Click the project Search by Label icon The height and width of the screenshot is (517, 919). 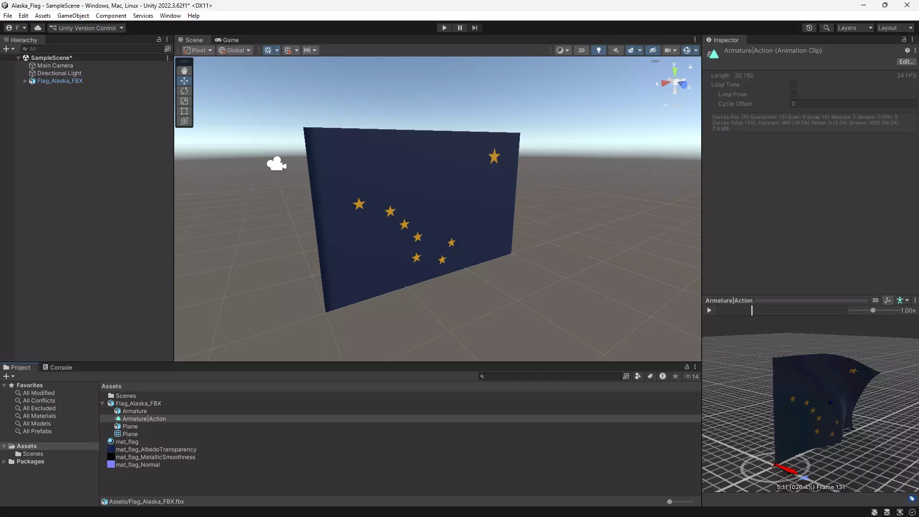point(650,376)
